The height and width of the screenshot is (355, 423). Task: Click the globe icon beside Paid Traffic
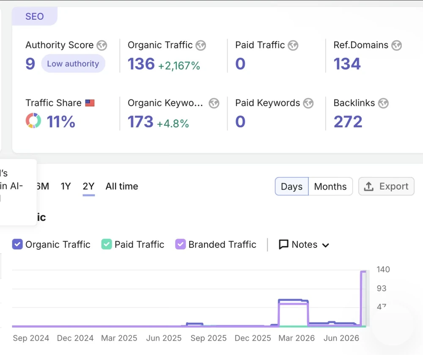click(x=293, y=45)
